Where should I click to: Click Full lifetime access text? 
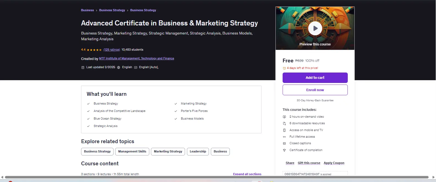[x=302, y=137]
